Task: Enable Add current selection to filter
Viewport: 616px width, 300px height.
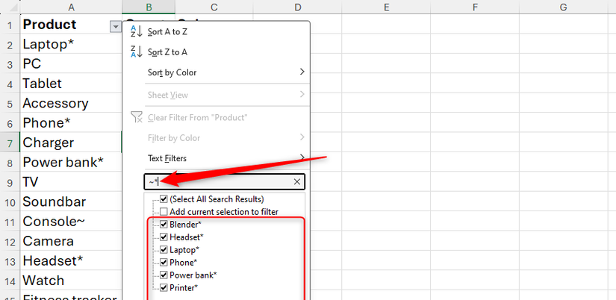Action: [x=164, y=212]
